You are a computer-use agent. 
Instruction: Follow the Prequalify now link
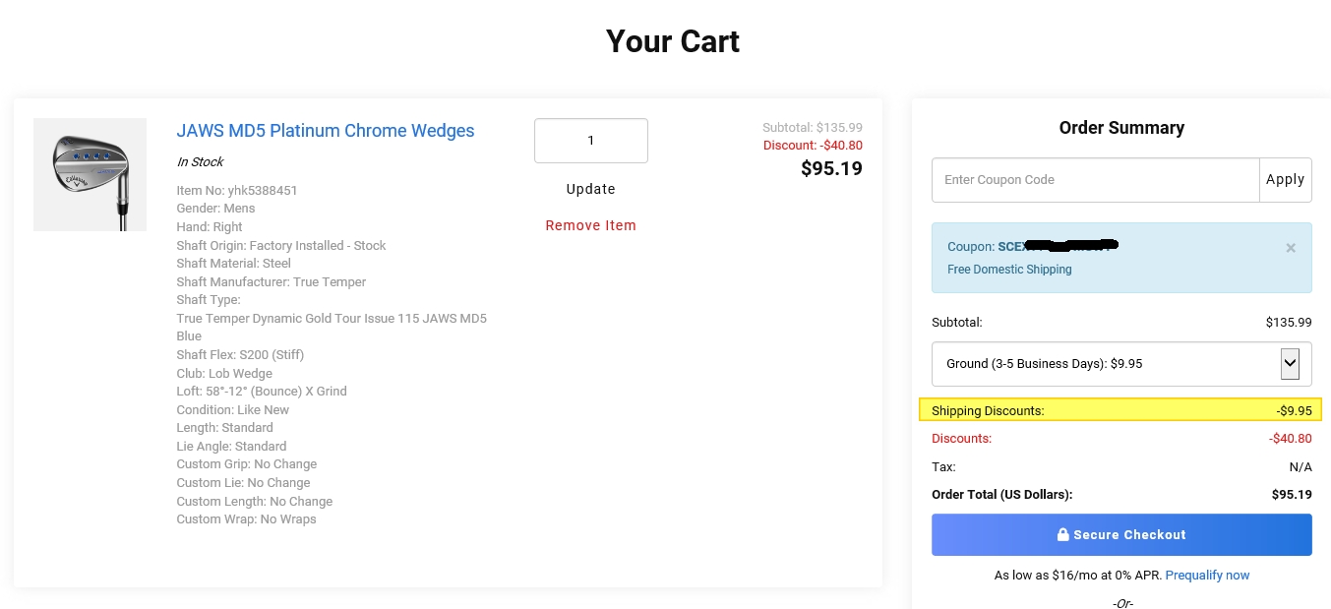coord(1207,576)
